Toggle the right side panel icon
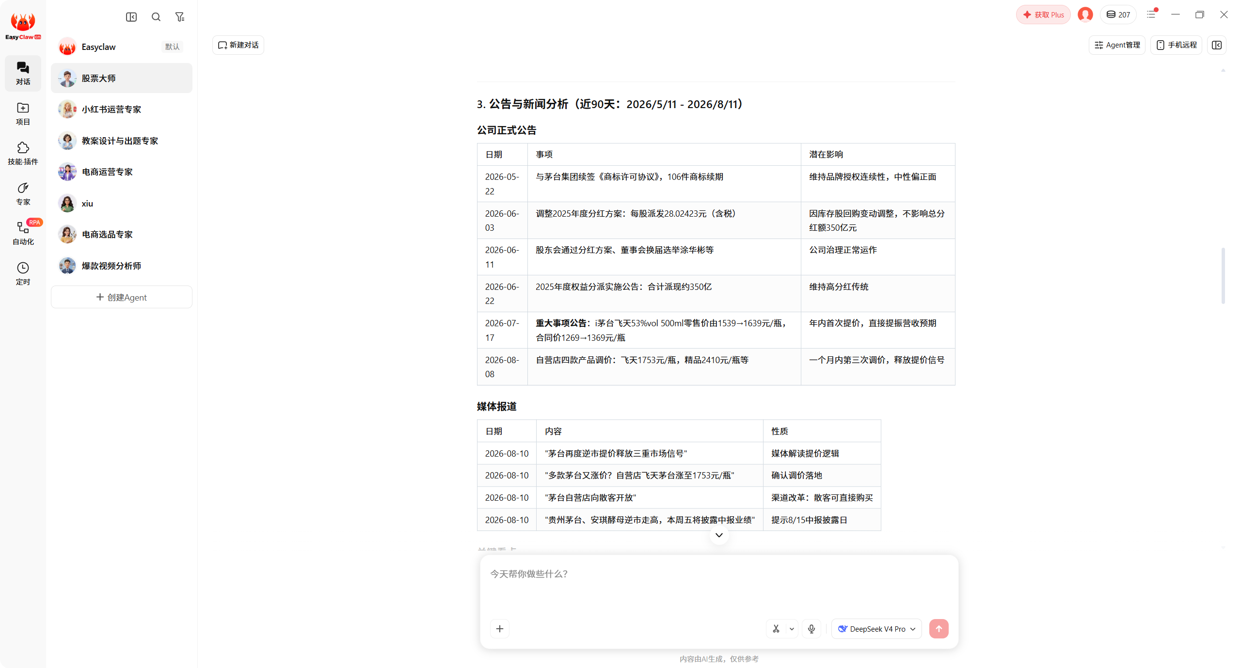This screenshot has width=1241, height=668. pyautogui.click(x=1216, y=45)
